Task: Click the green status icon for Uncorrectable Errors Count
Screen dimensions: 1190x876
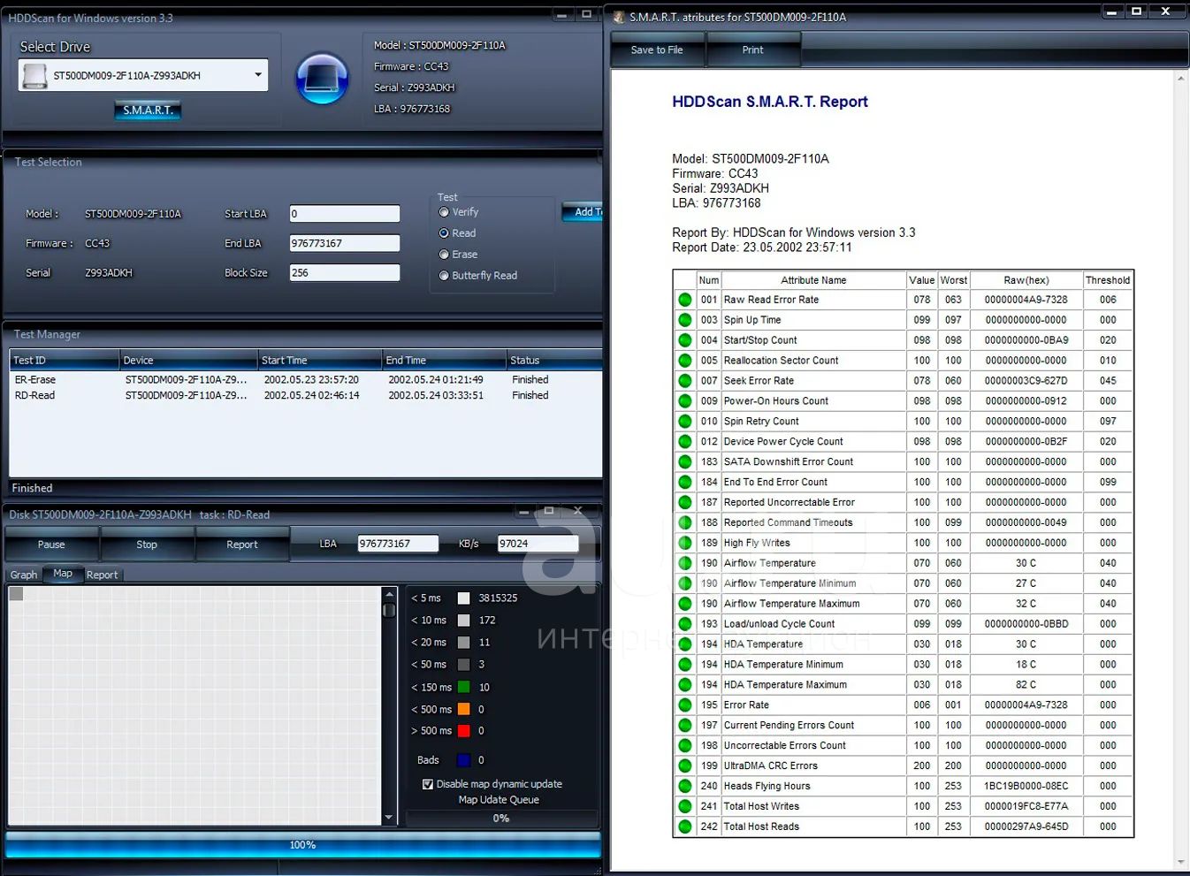Action: click(x=685, y=745)
